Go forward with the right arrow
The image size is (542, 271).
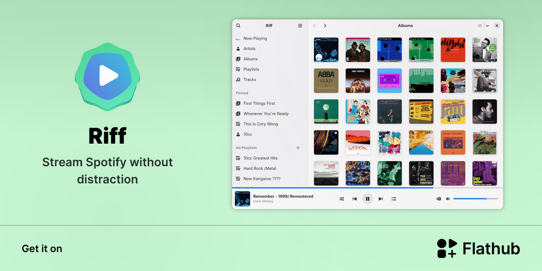(325, 26)
